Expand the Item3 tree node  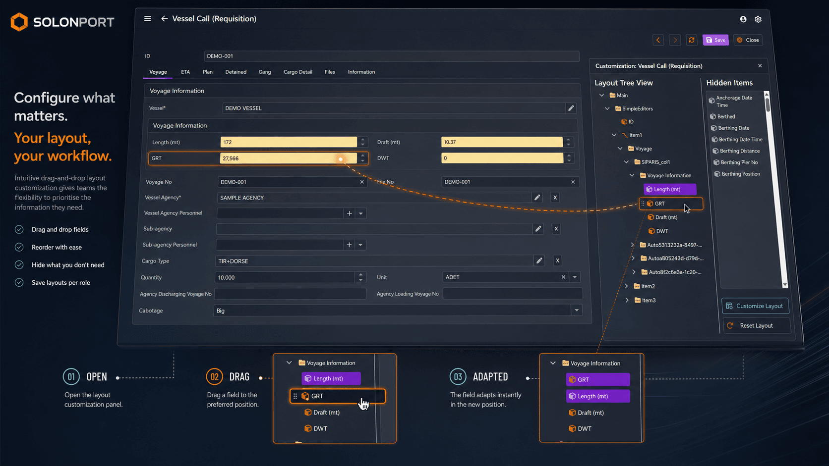pos(627,300)
